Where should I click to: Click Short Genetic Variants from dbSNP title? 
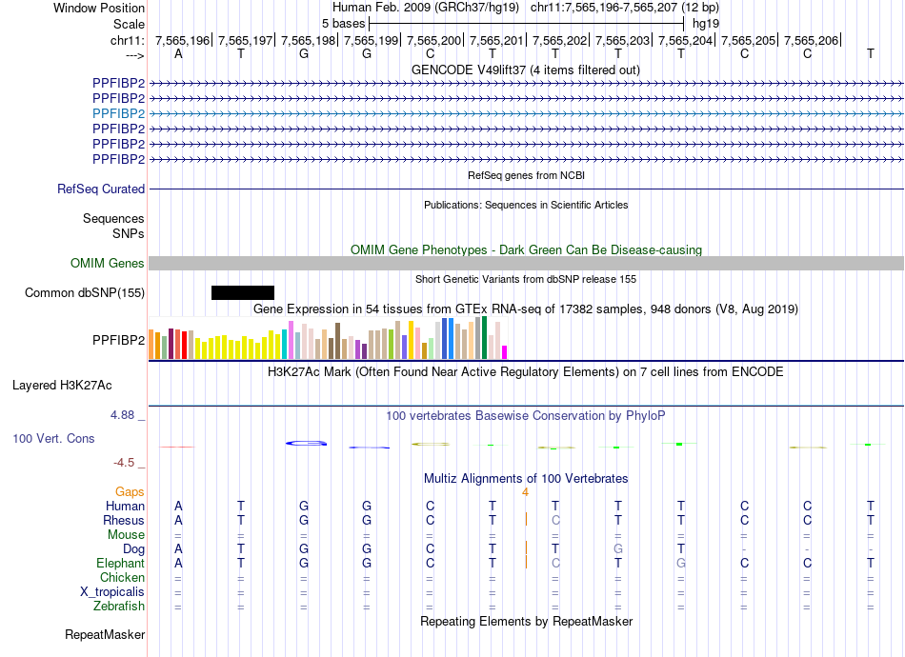526,279
